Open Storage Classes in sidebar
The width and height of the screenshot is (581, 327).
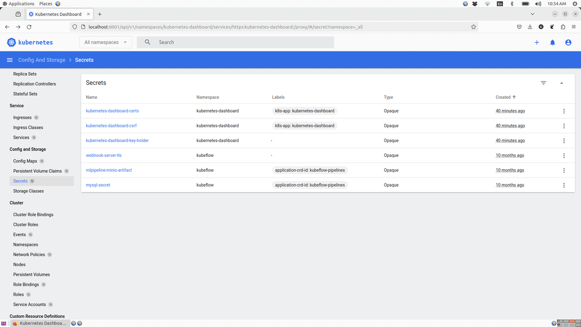tap(28, 191)
